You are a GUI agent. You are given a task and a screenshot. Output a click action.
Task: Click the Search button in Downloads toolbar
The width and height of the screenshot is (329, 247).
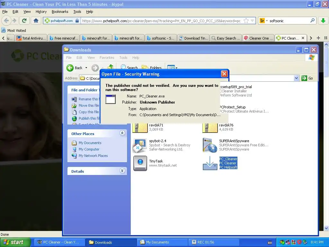point(129,68)
